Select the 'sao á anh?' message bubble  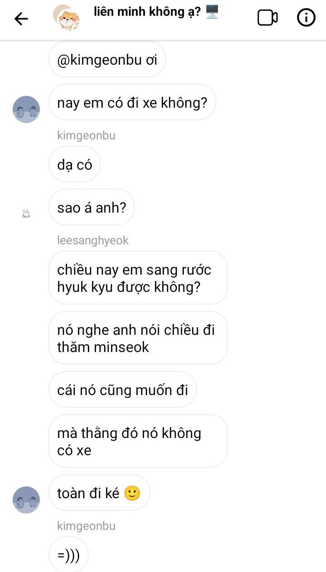(91, 208)
